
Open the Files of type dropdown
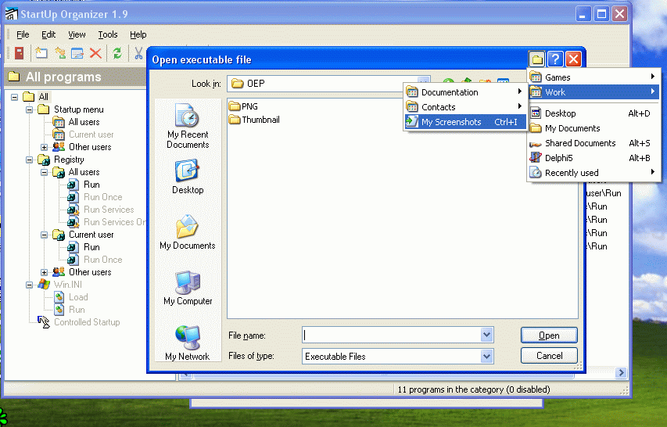pyautogui.click(x=487, y=357)
